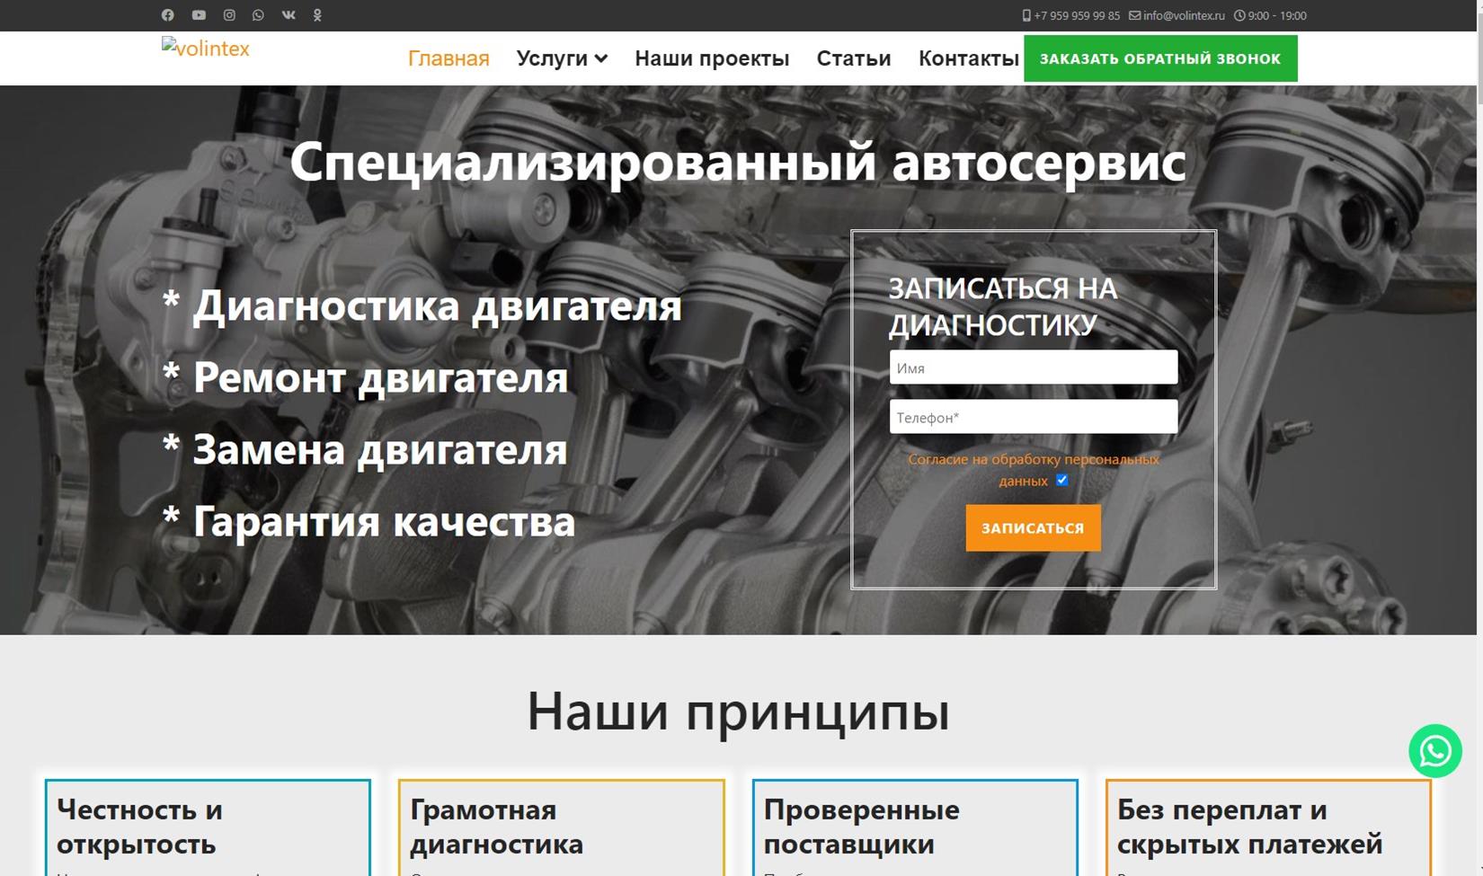This screenshot has width=1483, height=876.
Task: Open the Статьи page
Action: [x=854, y=58]
